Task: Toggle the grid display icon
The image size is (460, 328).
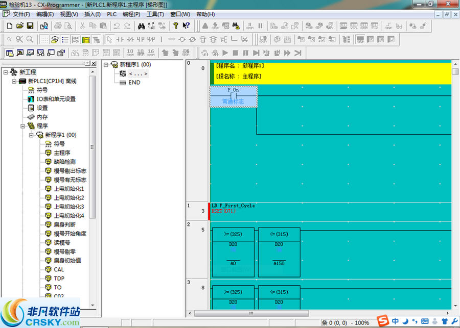Action: [x=44, y=39]
